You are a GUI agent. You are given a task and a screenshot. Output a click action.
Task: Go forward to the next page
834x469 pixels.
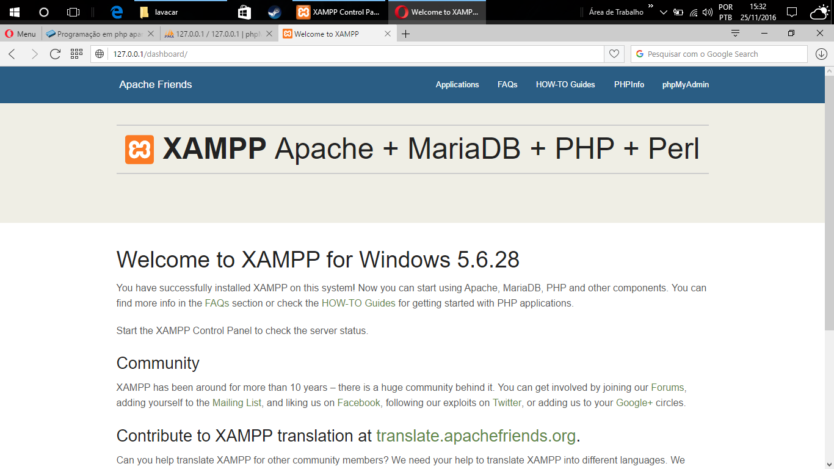coord(34,54)
